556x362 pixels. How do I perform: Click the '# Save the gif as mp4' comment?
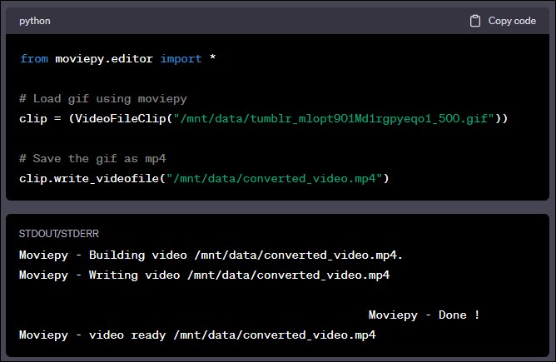92,158
